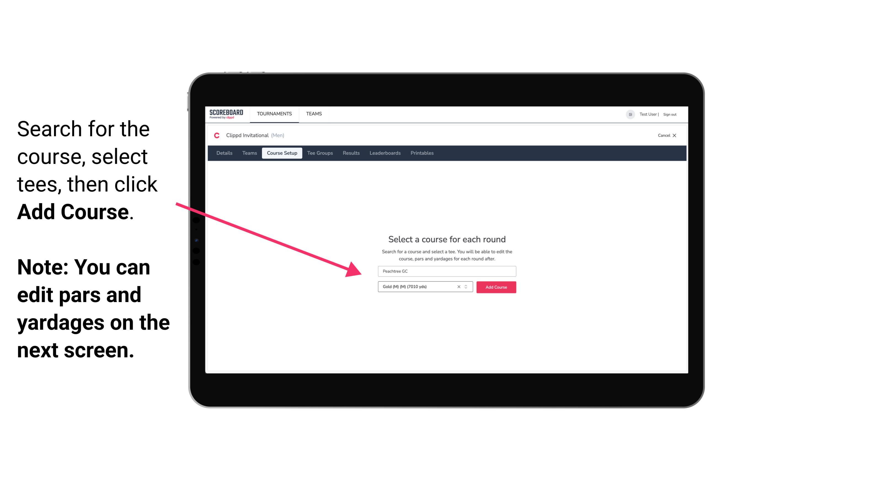Image resolution: width=892 pixels, height=480 pixels.
Task: Click the stepper down arrow in tee field
Action: 467,289
